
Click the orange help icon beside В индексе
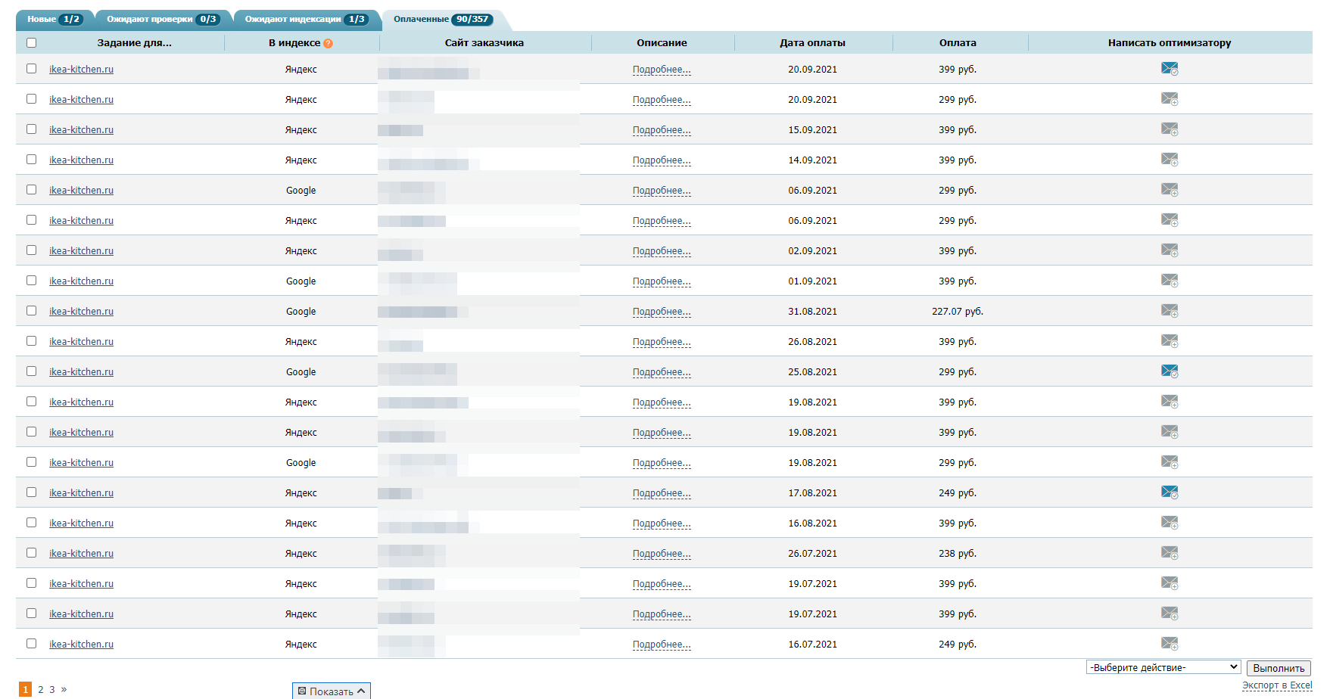click(328, 43)
